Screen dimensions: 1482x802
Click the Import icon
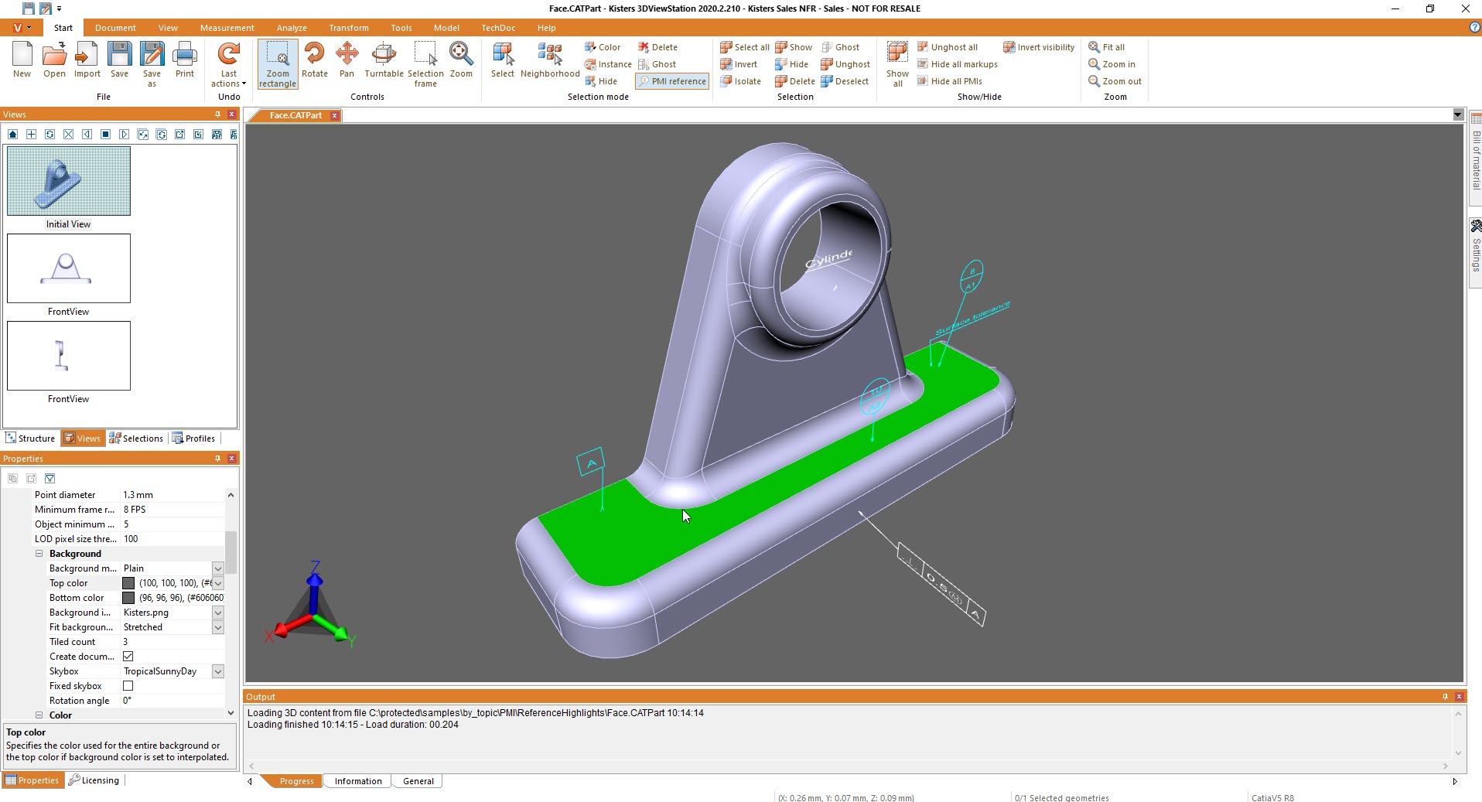(x=87, y=60)
